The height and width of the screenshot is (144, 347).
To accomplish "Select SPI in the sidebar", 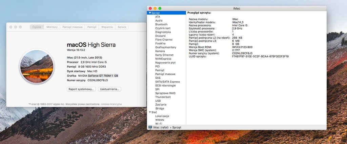I will pos(157,89).
